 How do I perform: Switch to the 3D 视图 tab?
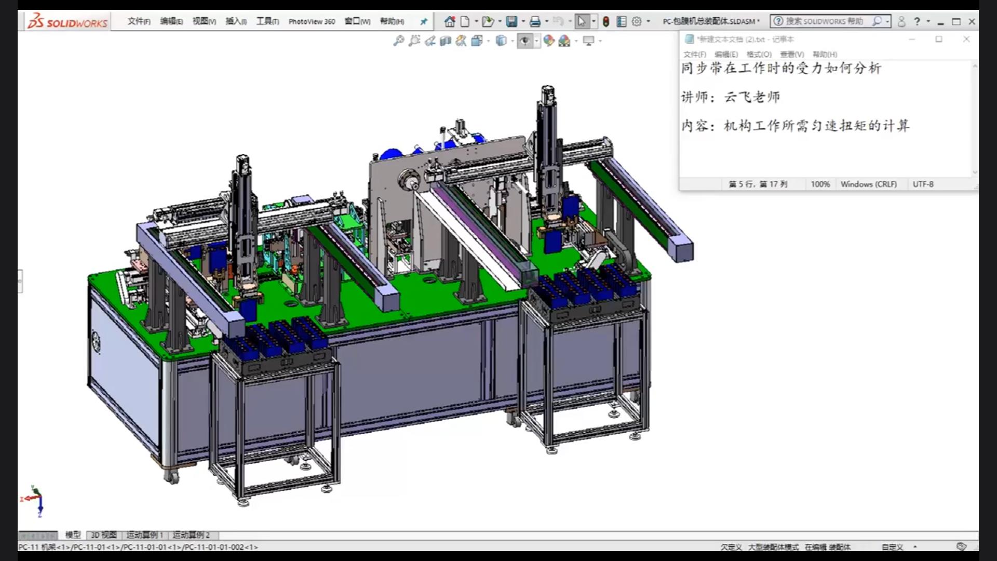(104, 535)
